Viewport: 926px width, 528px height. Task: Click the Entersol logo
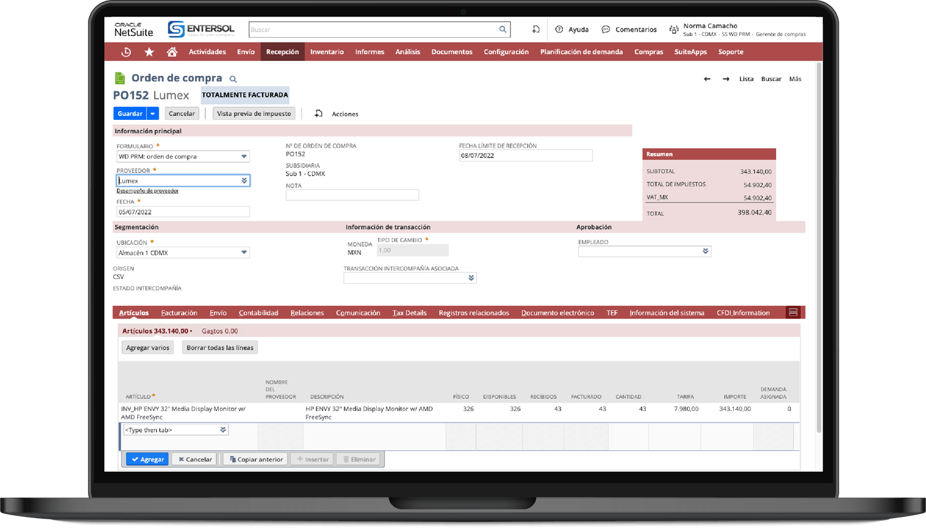[201, 30]
